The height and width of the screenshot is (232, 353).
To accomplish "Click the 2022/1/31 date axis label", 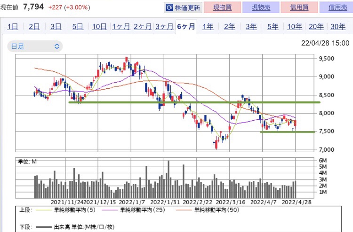I will (165, 202).
